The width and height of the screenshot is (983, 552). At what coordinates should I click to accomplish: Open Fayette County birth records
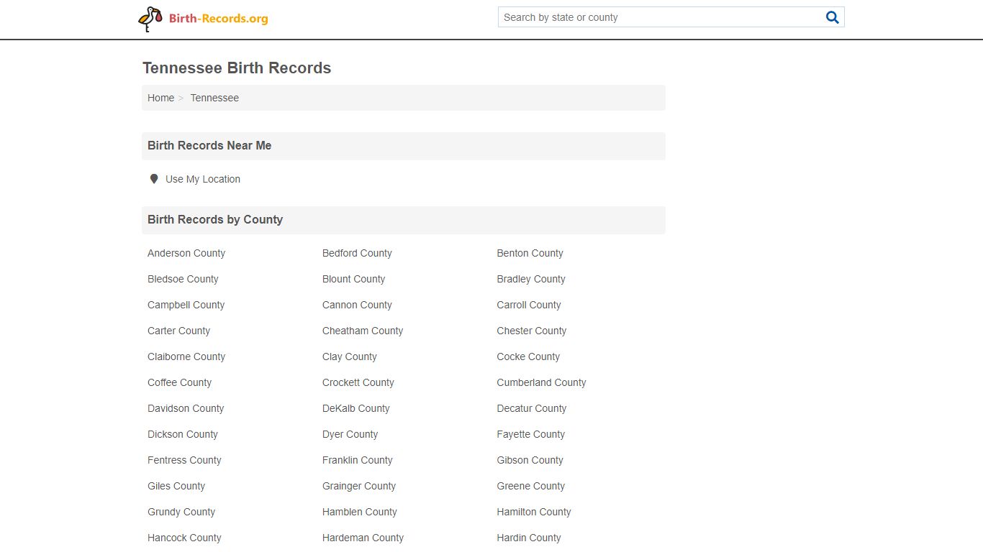tap(531, 434)
